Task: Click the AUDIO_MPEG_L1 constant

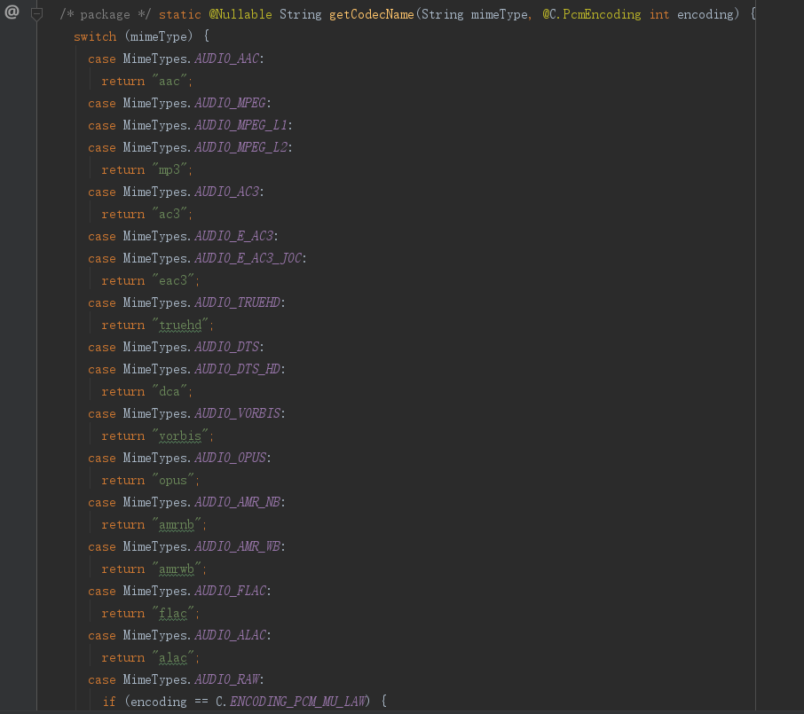Action: point(241,125)
